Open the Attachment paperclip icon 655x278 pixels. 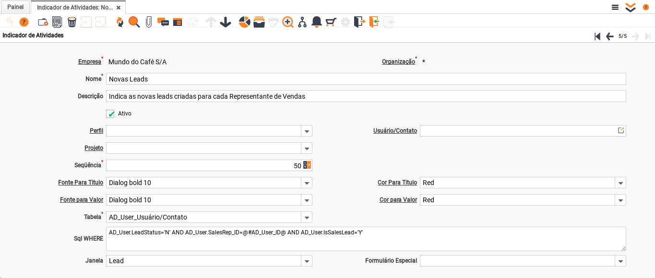point(149,22)
